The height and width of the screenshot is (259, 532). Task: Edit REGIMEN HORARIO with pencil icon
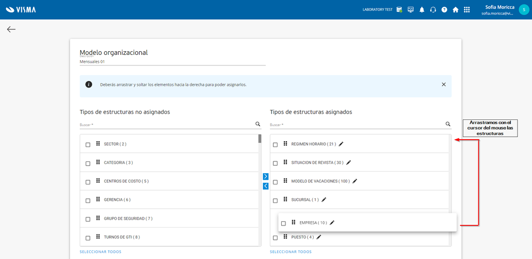click(x=341, y=144)
